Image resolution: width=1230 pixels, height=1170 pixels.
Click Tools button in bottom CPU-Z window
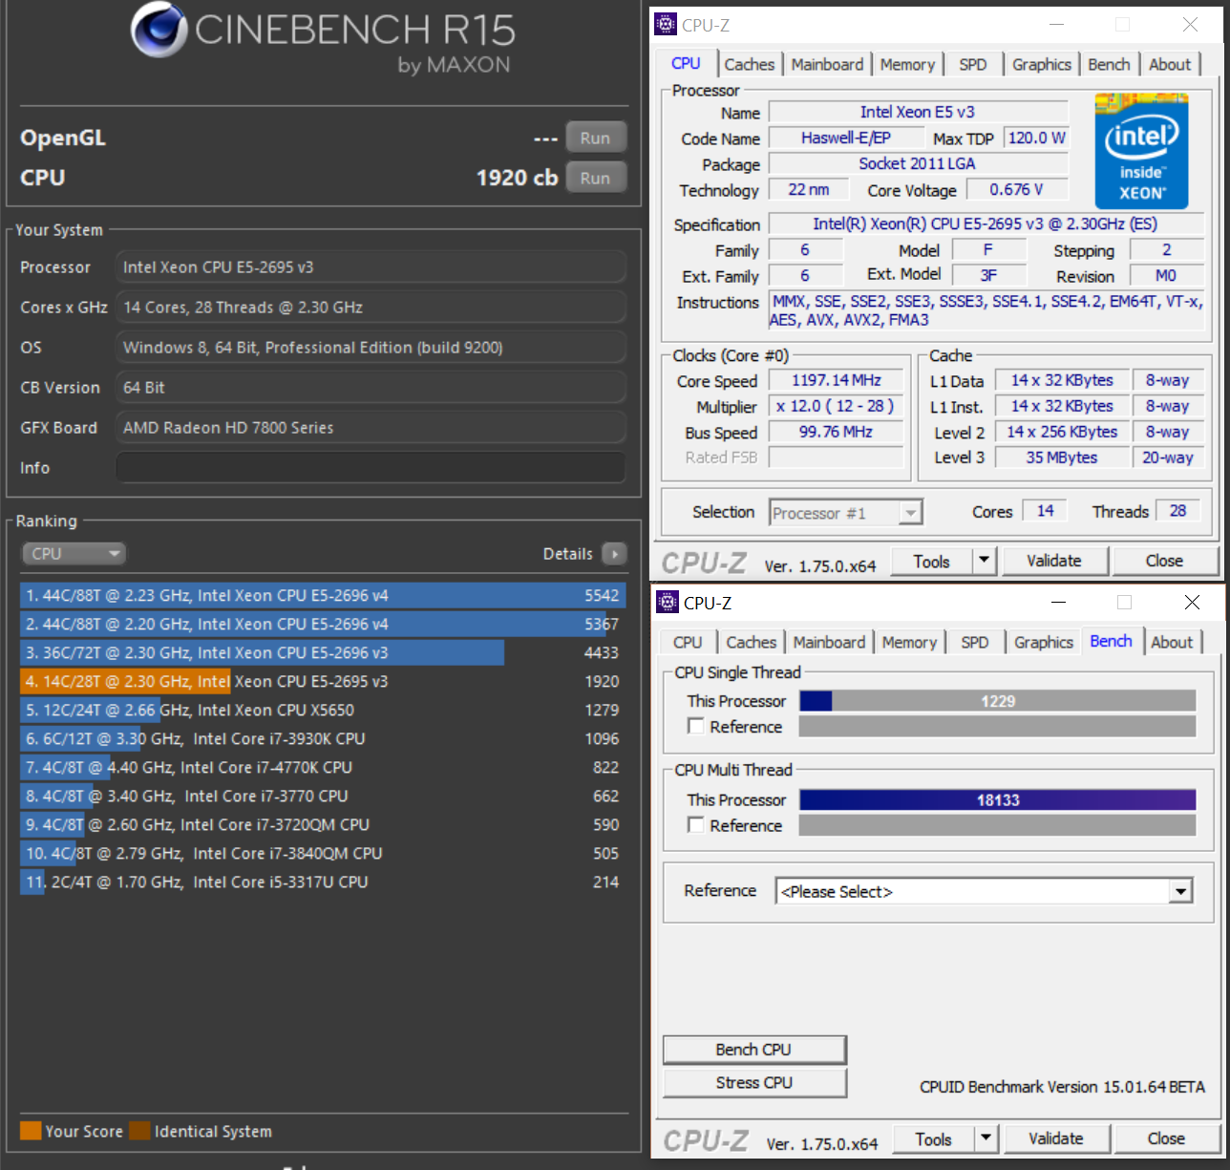tap(933, 1138)
